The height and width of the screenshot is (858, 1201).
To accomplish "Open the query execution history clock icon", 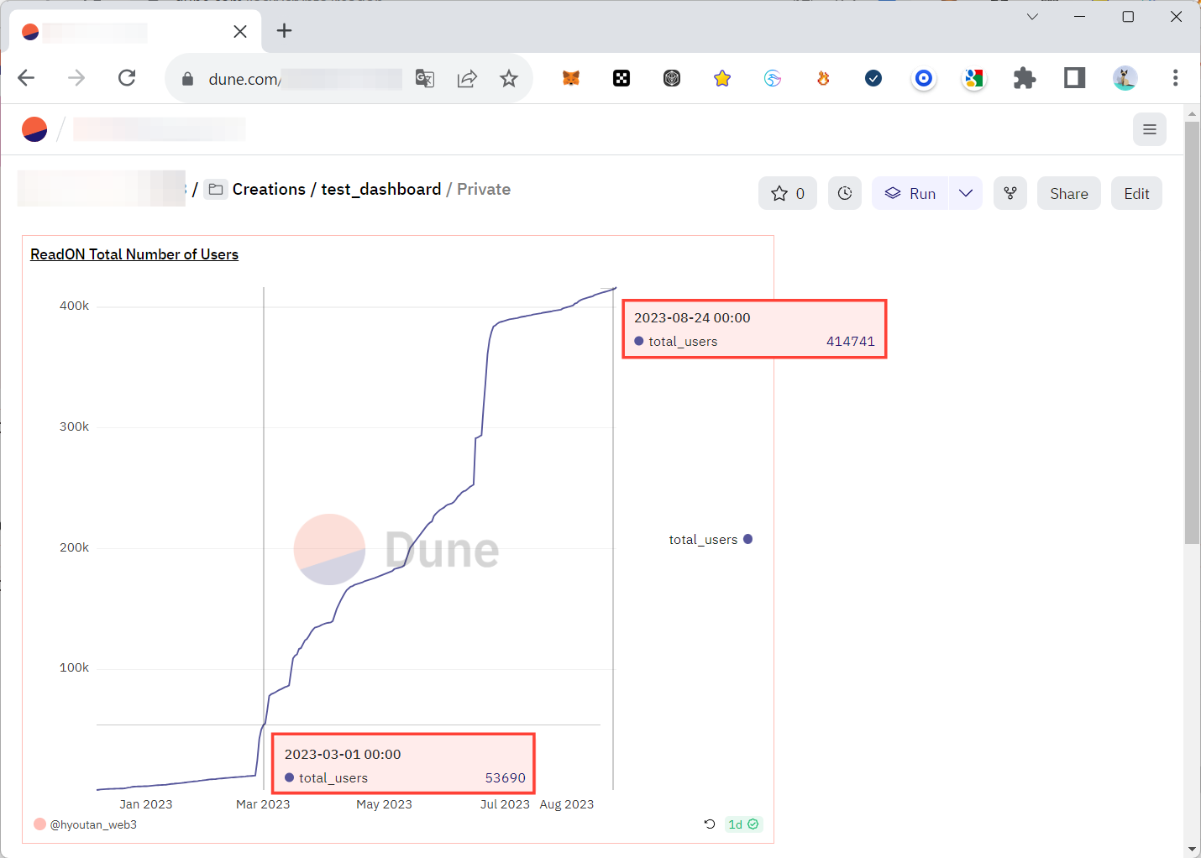I will (845, 193).
